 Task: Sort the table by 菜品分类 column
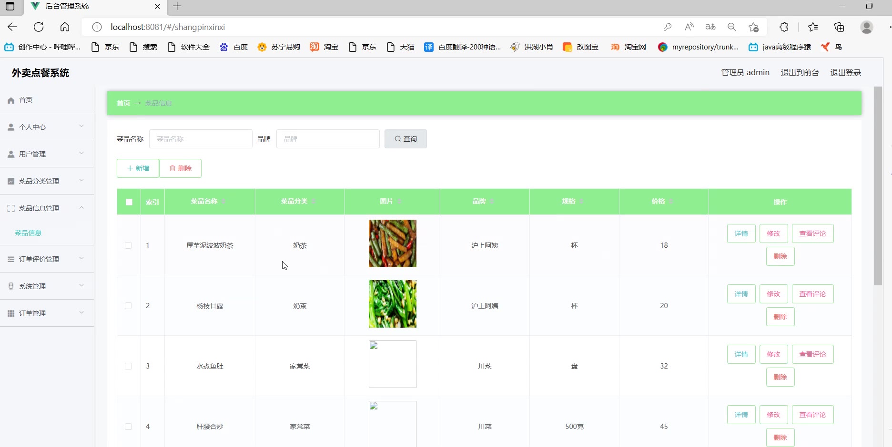(314, 202)
